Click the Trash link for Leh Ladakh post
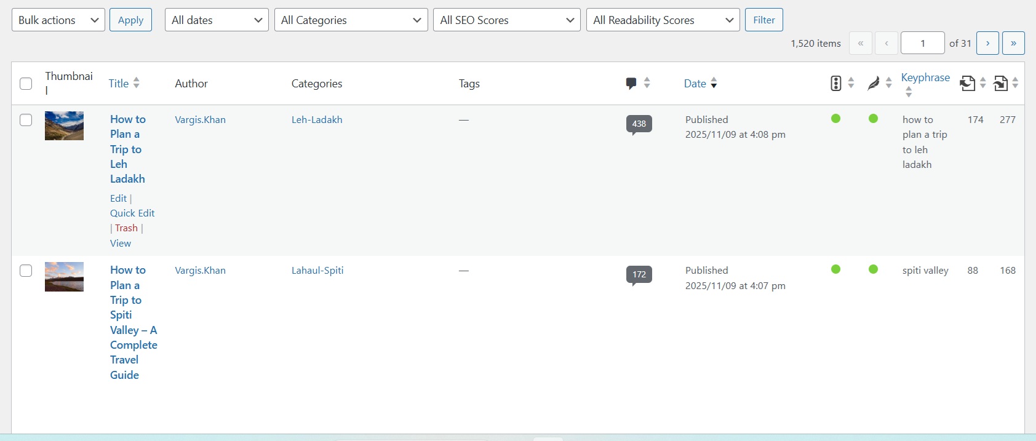Screen dimensions: 1036x441 pos(126,228)
